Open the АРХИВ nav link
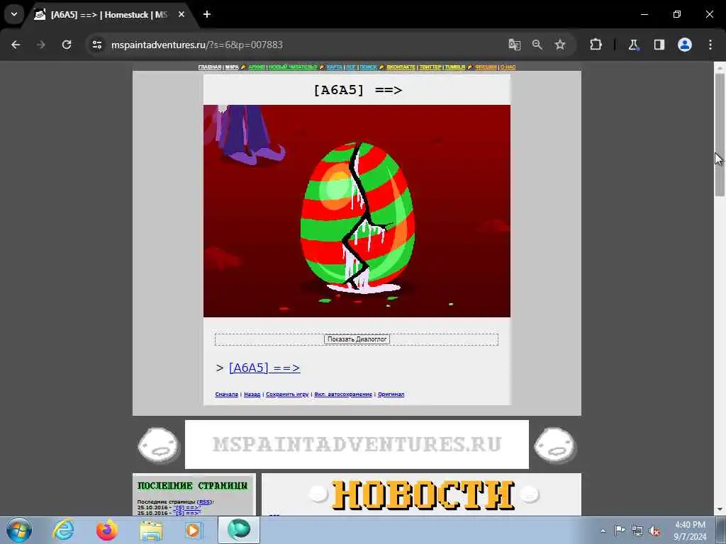This screenshot has width=726, height=544. coord(257,67)
